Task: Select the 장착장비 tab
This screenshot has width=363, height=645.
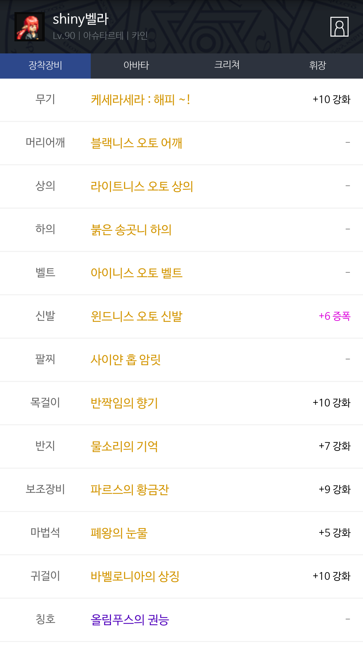Action: [x=45, y=66]
